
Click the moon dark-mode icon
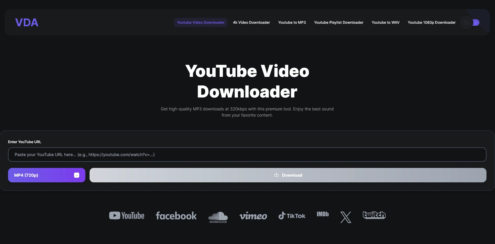tap(466, 22)
